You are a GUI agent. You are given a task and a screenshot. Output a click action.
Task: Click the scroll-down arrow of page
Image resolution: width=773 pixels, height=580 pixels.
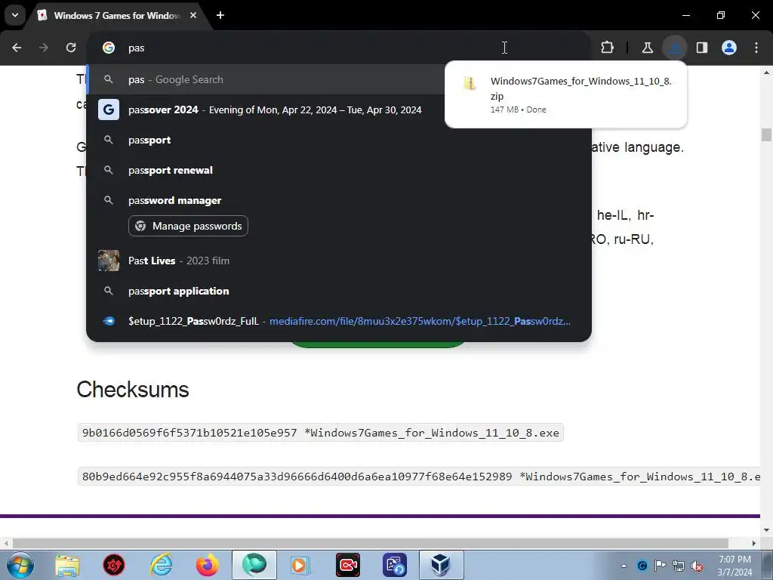pos(766,530)
